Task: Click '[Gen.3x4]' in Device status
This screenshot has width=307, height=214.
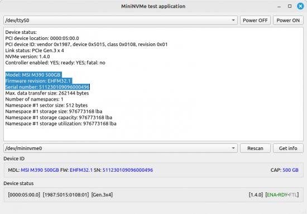Action: 102,195
